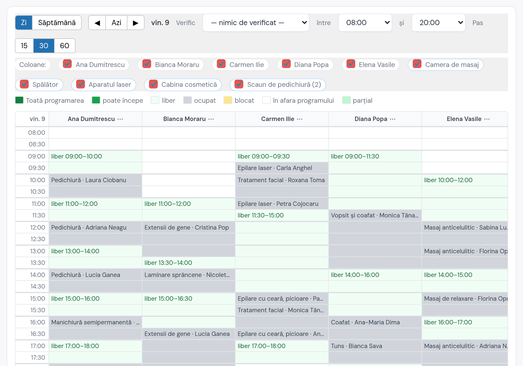Viewport: 523px width, 366px height.
Task: Open the 08:00 start time dropdown
Action: pyautogui.click(x=365, y=23)
